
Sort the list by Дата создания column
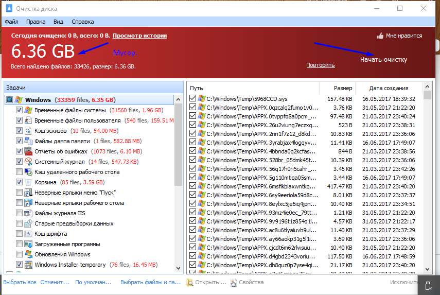pyautogui.click(x=389, y=88)
